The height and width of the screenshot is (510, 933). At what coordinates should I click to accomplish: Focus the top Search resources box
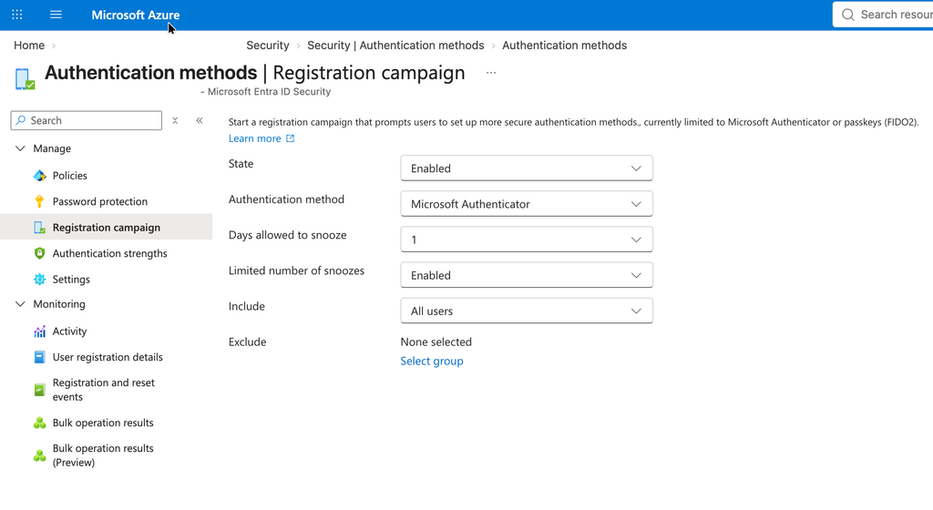(x=883, y=15)
